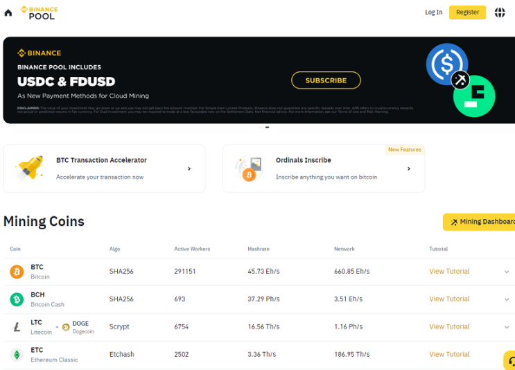Image resolution: width=515 pixels, height=370 pixels.
Task: Click the Tutorial column header
Action: [x=439, y=249]
